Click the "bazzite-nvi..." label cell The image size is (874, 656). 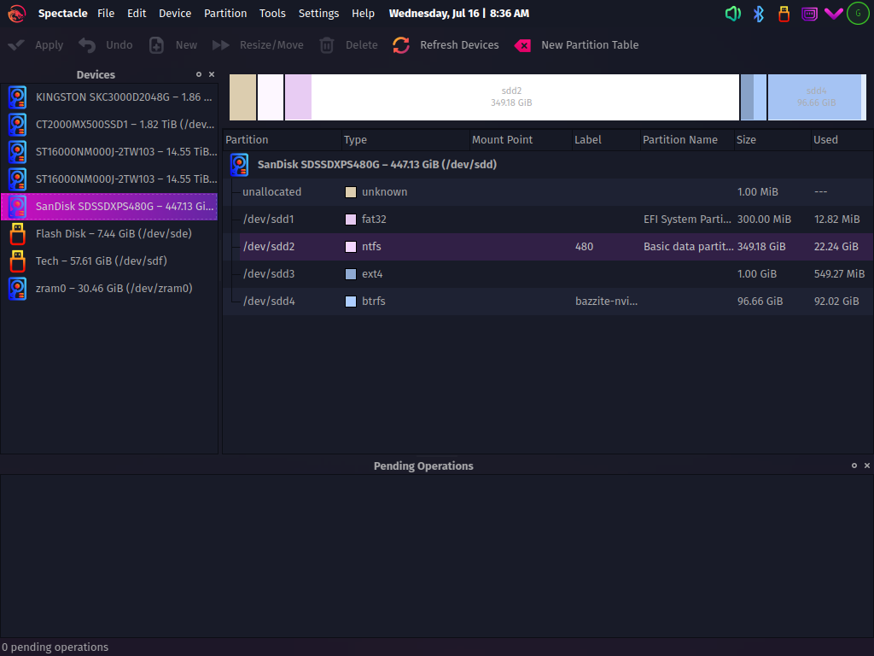tap(607, 302)
